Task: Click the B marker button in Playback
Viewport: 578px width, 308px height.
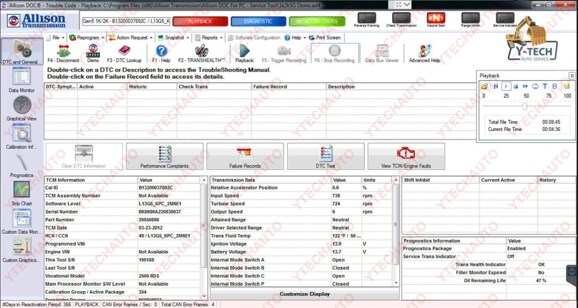Action: tap(554, 86)
